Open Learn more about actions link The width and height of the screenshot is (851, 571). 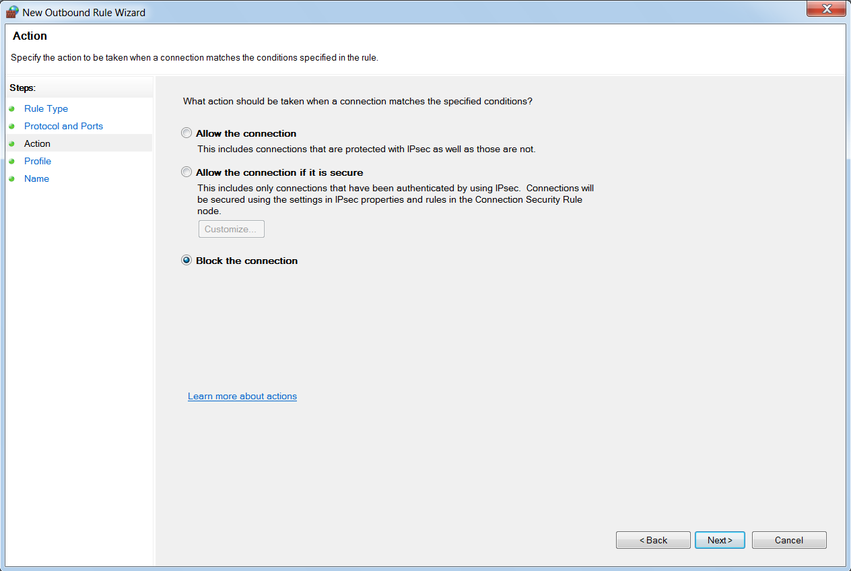pyautogui.click(x=242, y=396)
